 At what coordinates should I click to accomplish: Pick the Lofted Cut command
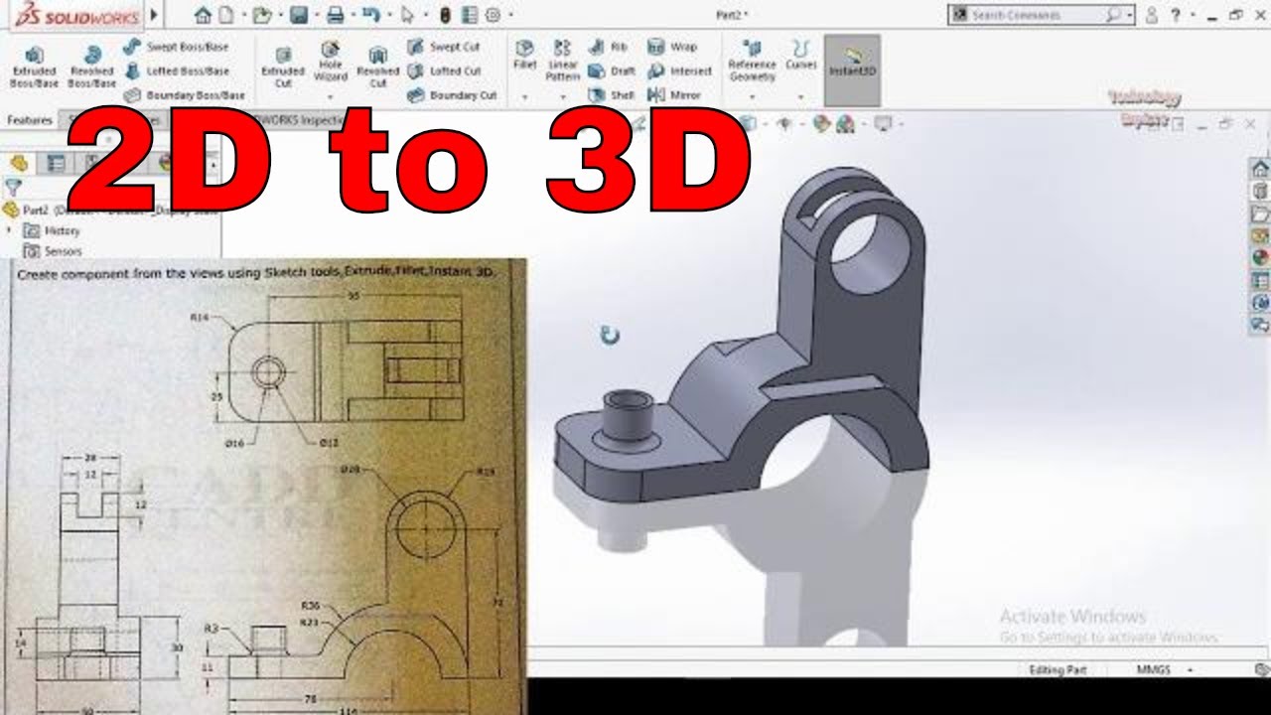click(445, 71)
